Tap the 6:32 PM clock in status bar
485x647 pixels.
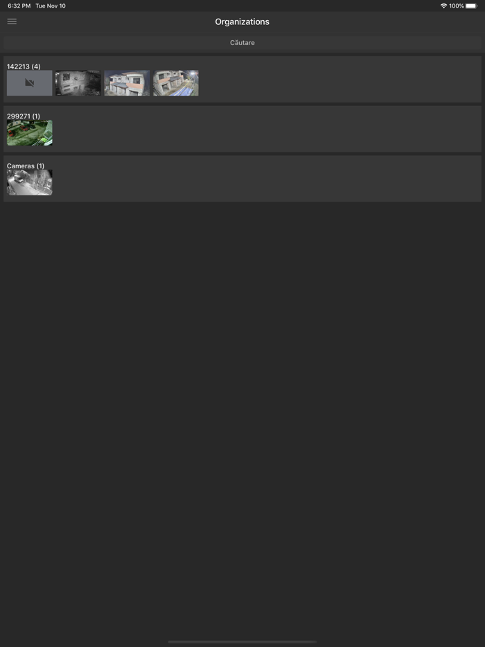pyautogui.click(x=19, y=6)
